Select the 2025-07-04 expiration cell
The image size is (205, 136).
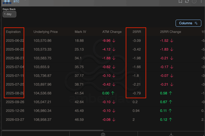click(x=15, y=67)
